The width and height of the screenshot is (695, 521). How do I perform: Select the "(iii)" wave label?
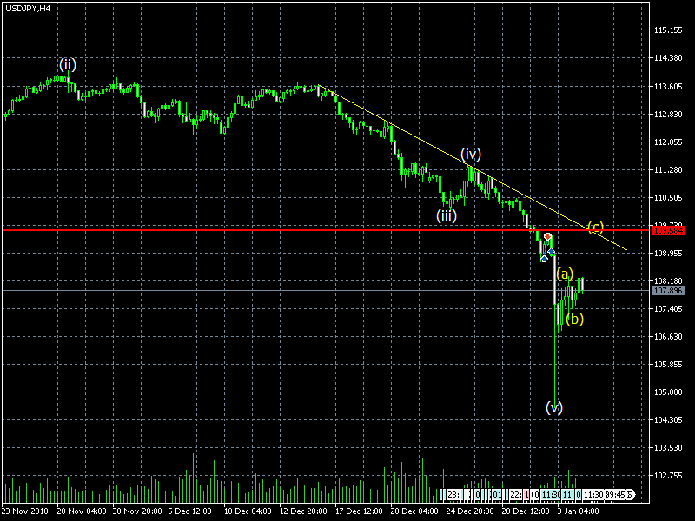447,215
